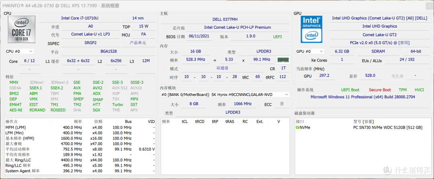Click the 14 nm process value
Viewport: 434px width, 179px height.
pos(138,18)
